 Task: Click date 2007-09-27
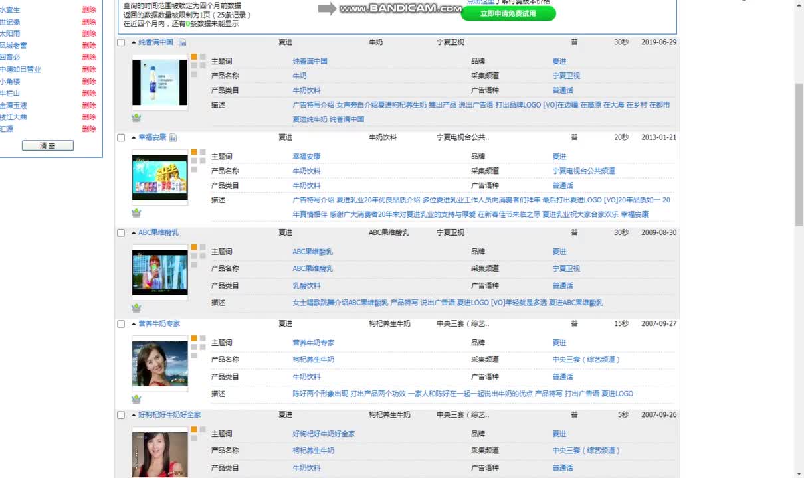point(658,324)
